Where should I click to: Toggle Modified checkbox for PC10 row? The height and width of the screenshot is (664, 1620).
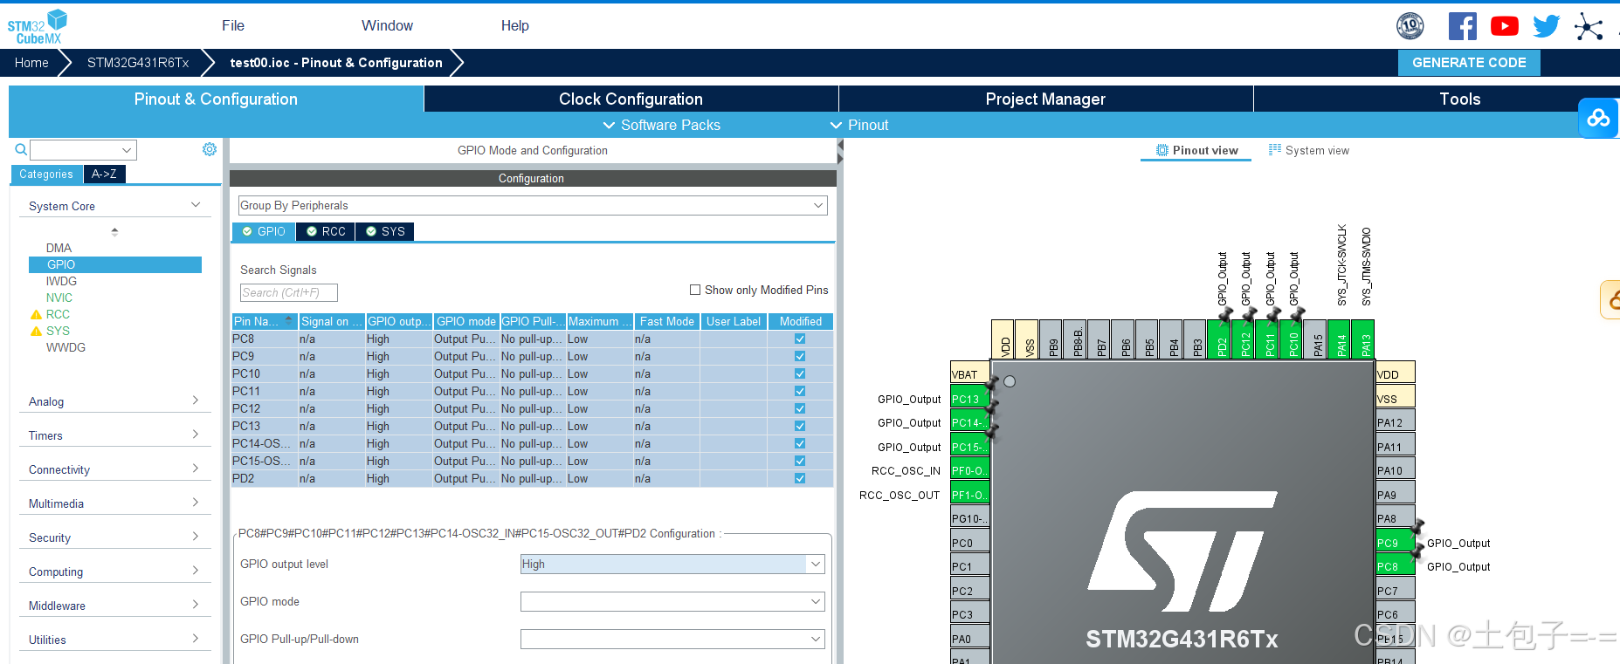click(800, 373)
